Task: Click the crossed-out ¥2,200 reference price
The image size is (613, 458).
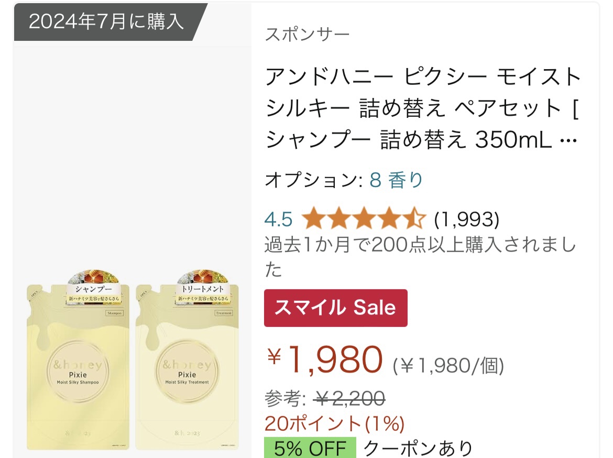Action: [x=349, y=399]
